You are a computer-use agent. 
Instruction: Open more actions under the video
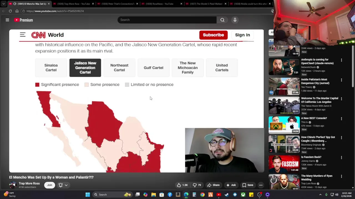coord(261,185)
